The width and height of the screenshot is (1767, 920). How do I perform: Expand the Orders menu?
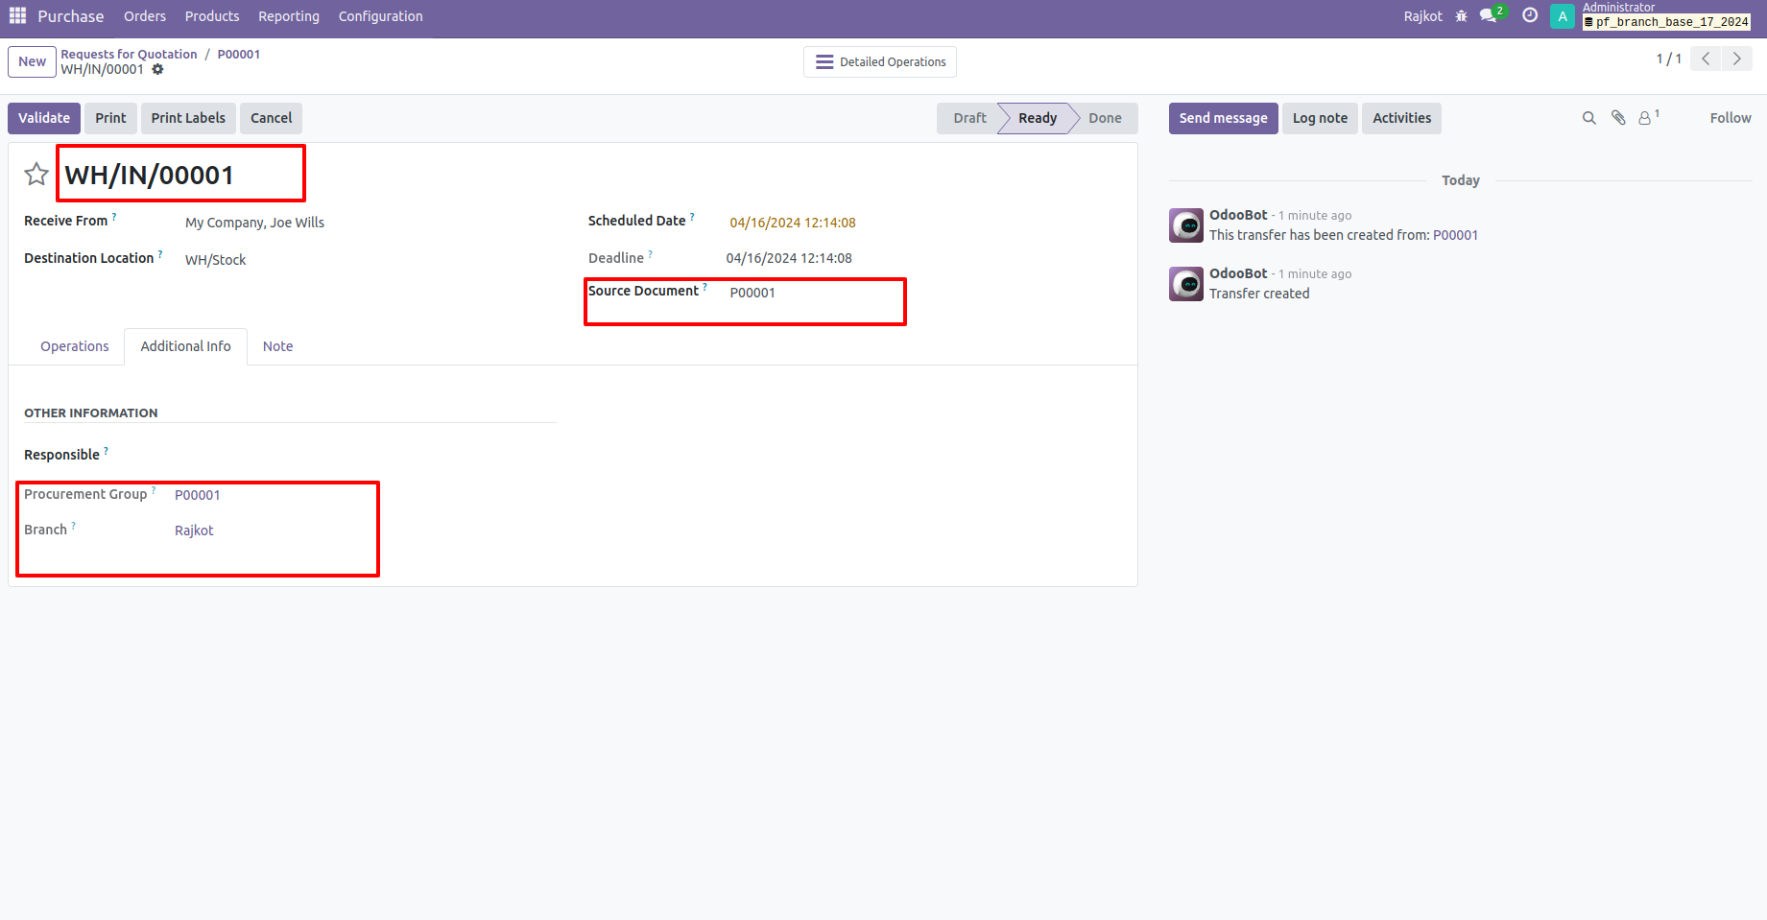(145, 16)
